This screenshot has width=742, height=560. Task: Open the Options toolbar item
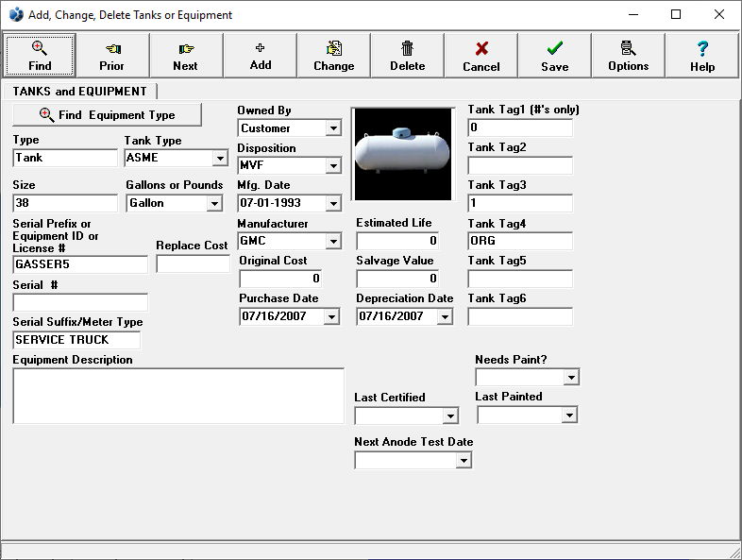point(628,56)
